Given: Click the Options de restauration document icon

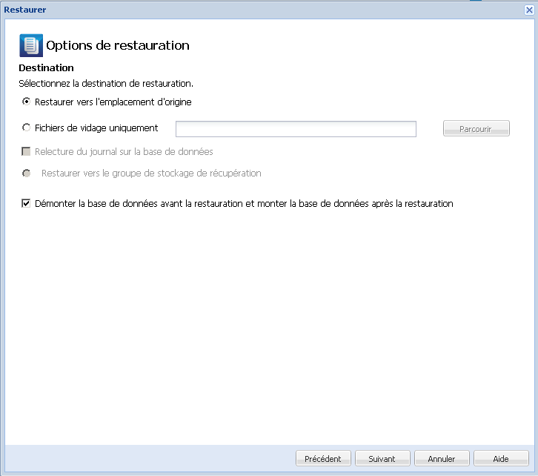Looking at the screenshot, I should point(31,45).
